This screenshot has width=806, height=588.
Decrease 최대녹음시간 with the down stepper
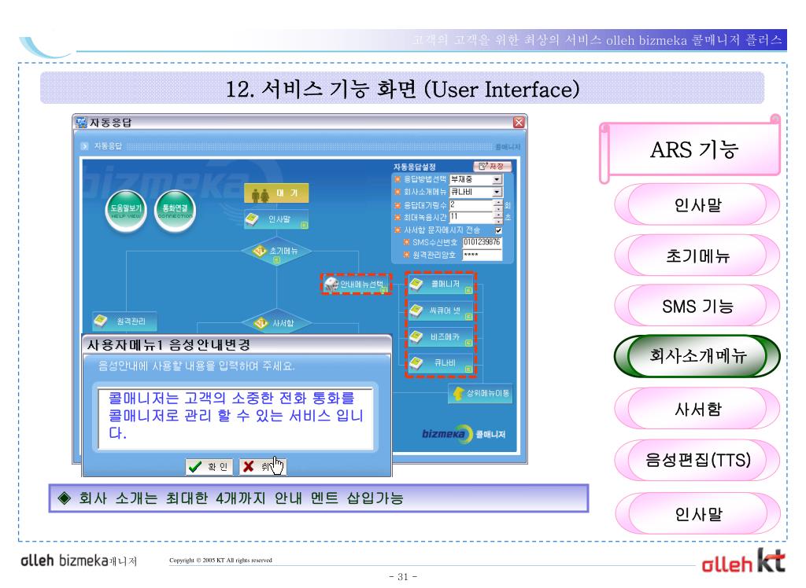497,220
